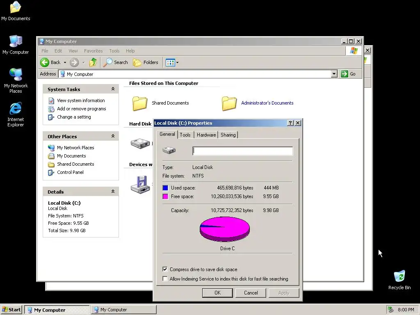Open My Documents desktop icon
This screenshot has width=420, height=315.
(16, 11)
